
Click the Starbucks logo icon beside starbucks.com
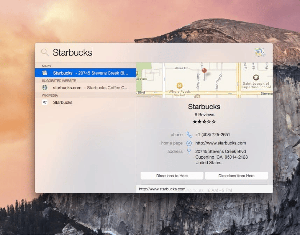[x=45, y=88]
